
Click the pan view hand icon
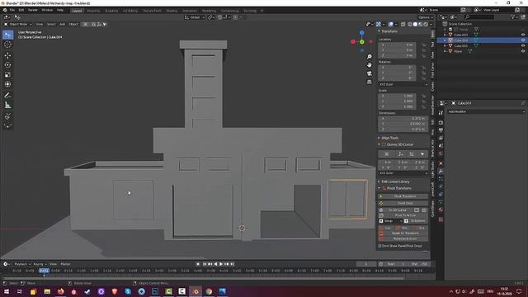click(x=370, y=65)
